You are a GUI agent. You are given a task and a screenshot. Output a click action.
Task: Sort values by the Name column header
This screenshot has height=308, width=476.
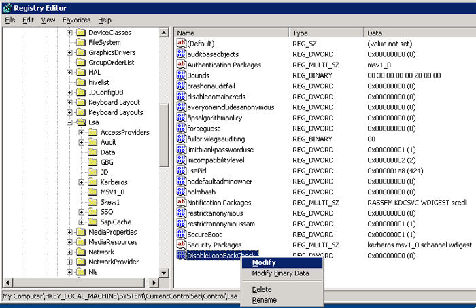232,33
